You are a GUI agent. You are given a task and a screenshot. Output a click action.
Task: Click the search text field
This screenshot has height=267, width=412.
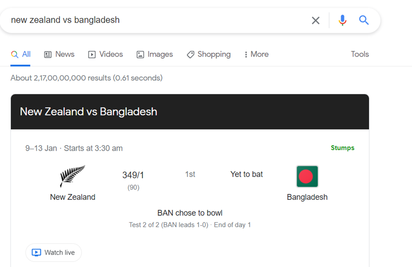click(x=157, y=20)
